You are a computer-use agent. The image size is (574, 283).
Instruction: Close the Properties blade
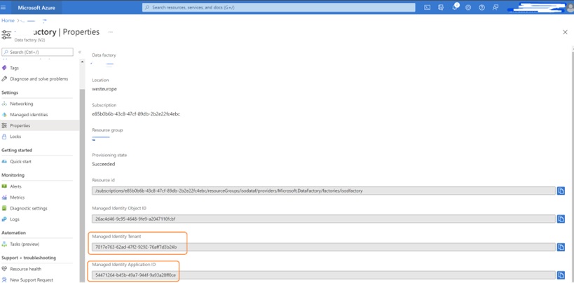tap(565, 32)
